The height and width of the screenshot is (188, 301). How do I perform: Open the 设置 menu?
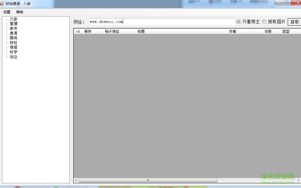(x=6, y=12)
